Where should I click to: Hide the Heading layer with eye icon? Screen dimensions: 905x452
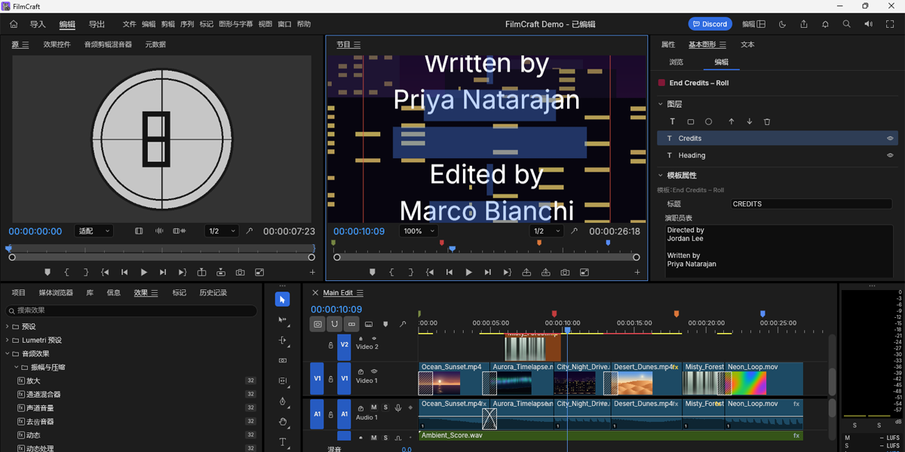(x=890, y=155)
